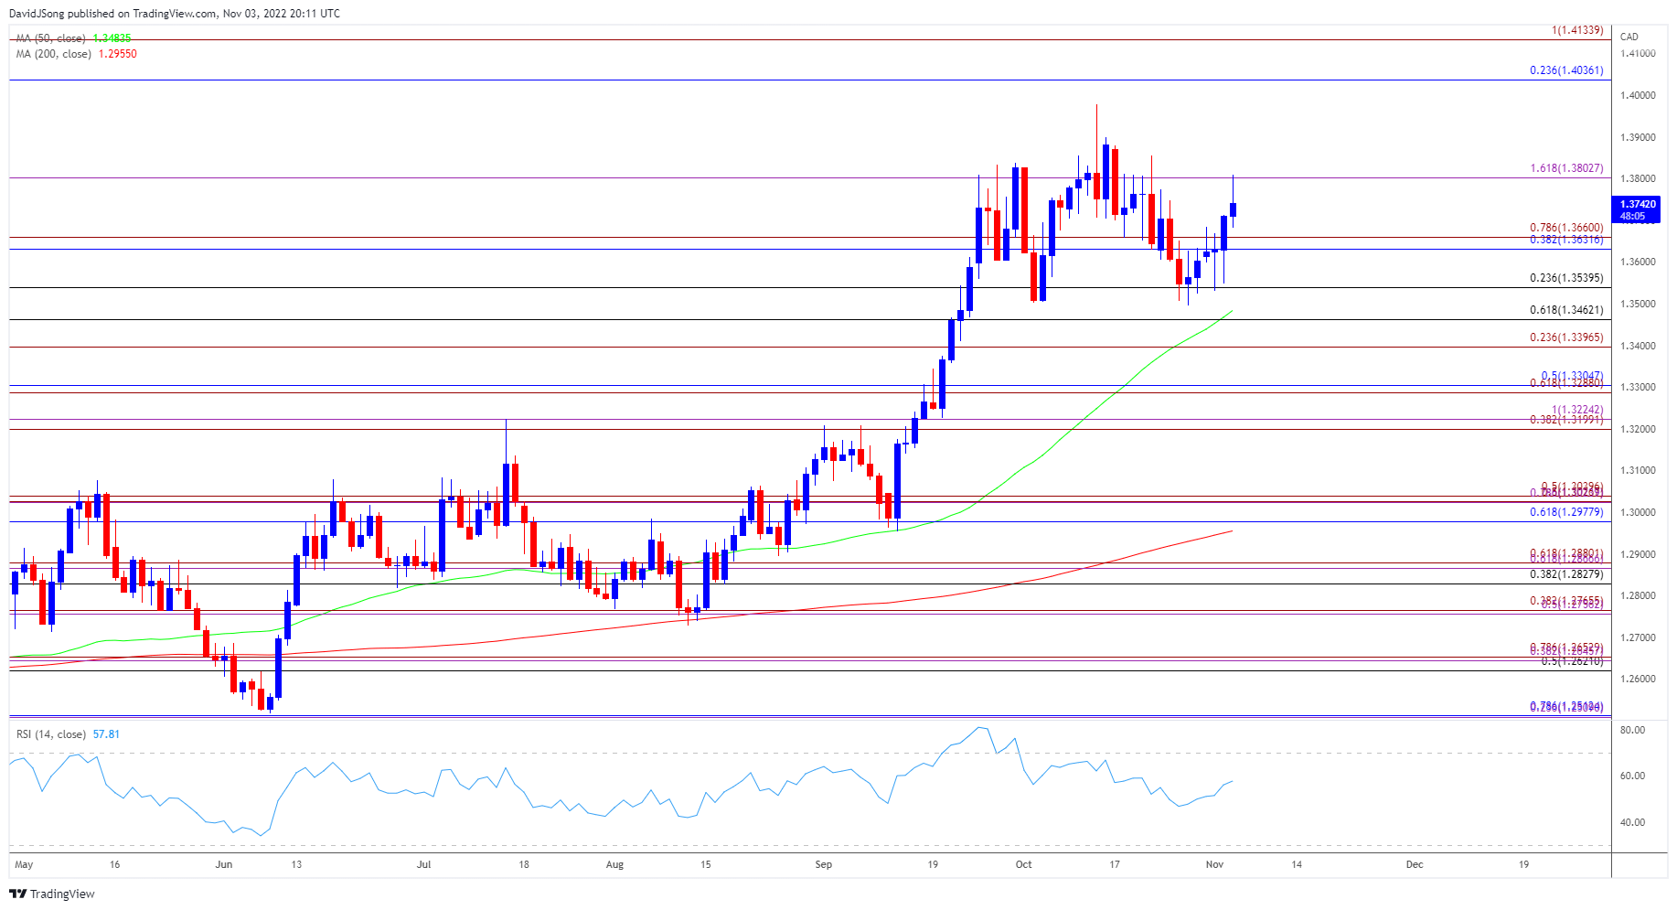Click the 1.36000 price axis label
This screenshot has height=910, width=1677.
pyautogui.click(x=1638, y=262)
